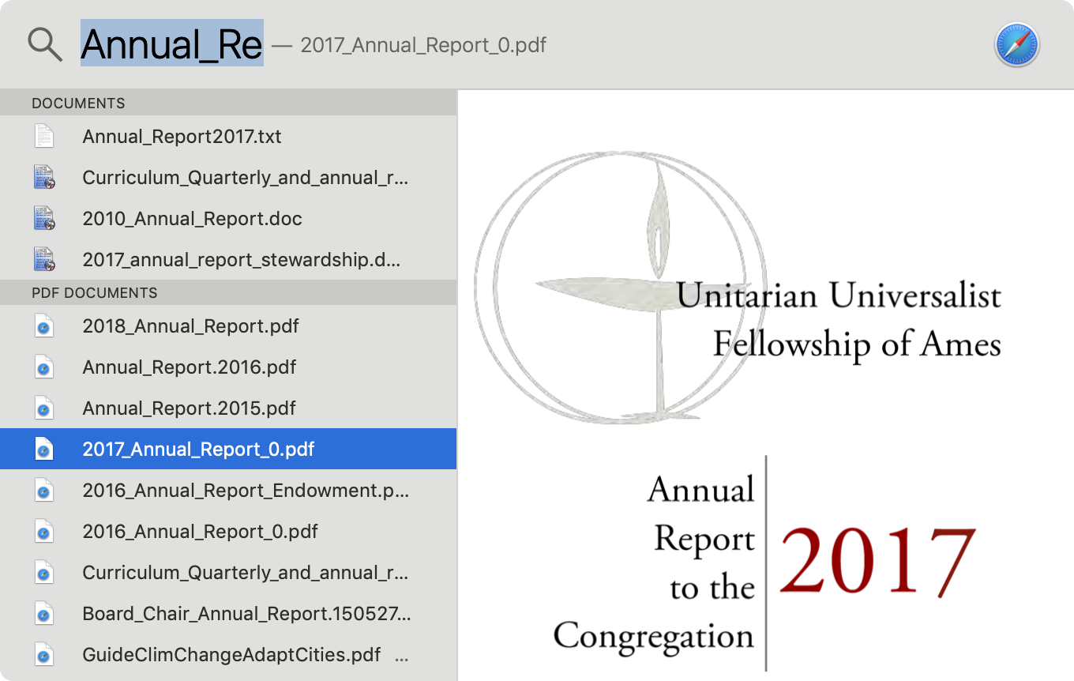This screenshot has width=1074, height=681.
Task: Select Annual_Report.2015.pdf result
Action: tap(228, 408)
